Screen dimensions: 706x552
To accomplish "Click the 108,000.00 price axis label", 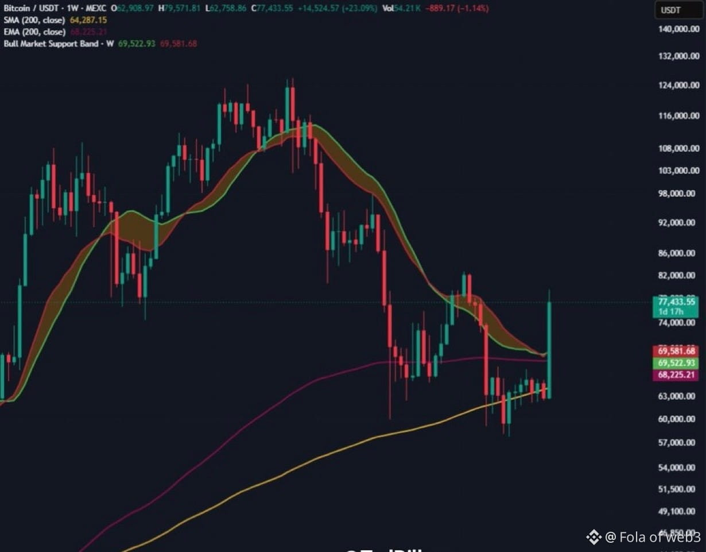I will 678,148.
